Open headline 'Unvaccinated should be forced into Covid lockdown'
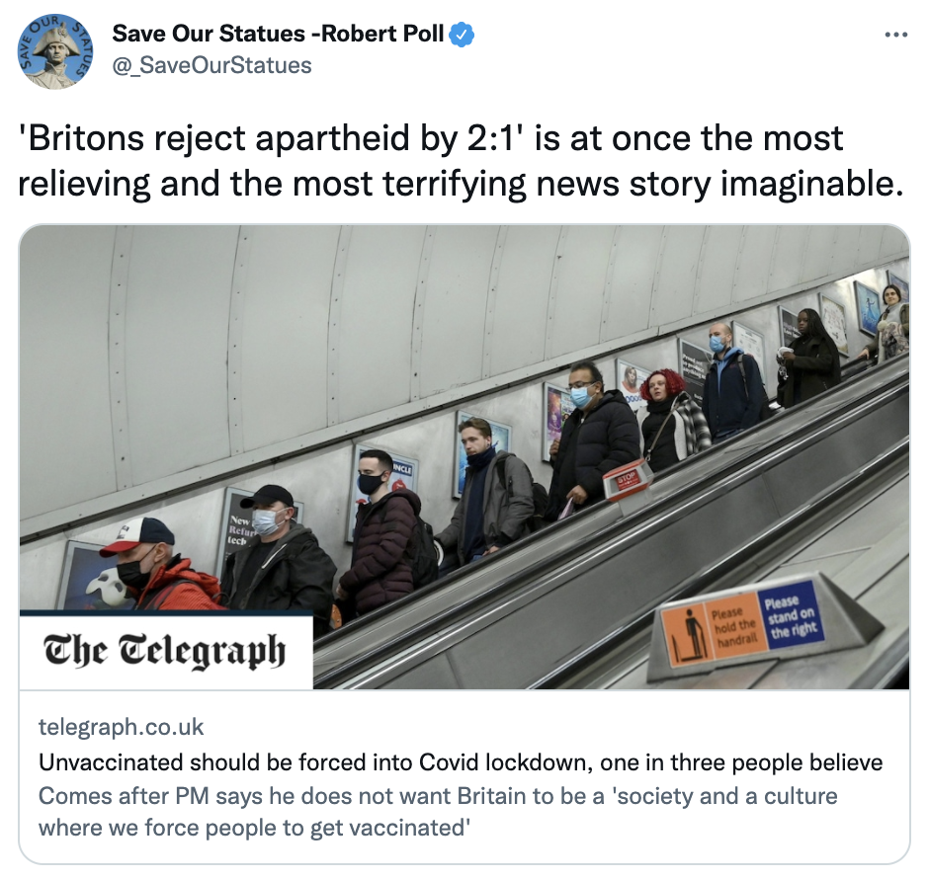 pos(461,762)
